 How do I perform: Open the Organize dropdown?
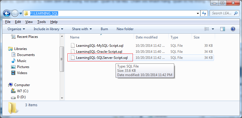tap(16, 29)
